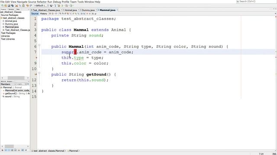The height and width of the screenshot is (155, 277).
Task: Click the New Project toolbar icon
Action: (x=6, y=6)
